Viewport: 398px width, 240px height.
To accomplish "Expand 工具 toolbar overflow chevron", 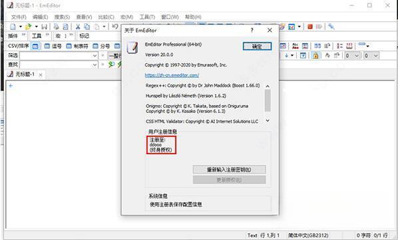I will (47, 35).
